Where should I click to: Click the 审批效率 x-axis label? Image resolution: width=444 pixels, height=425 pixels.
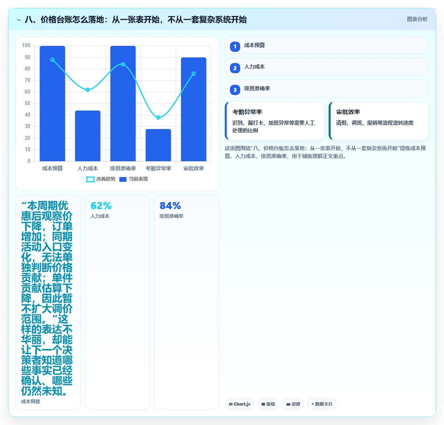coord(194,169)
